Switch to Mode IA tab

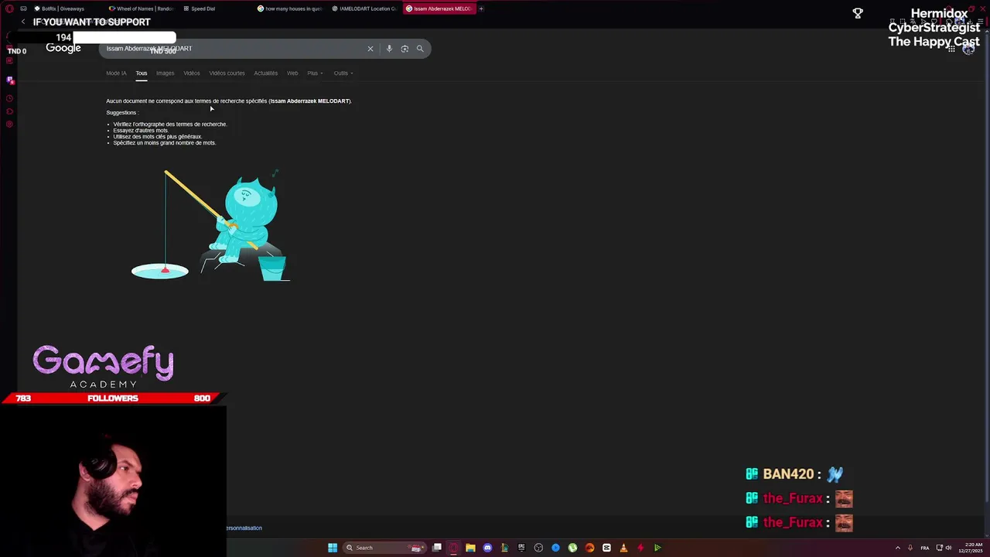point(116,73)
